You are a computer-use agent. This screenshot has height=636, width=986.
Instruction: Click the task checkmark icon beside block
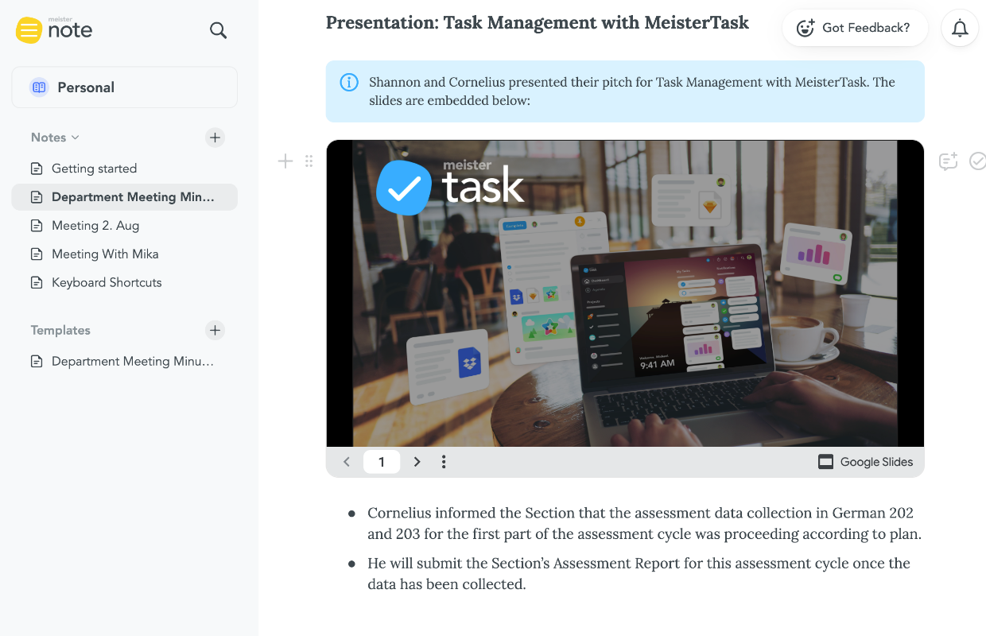(x=977, y=161)
